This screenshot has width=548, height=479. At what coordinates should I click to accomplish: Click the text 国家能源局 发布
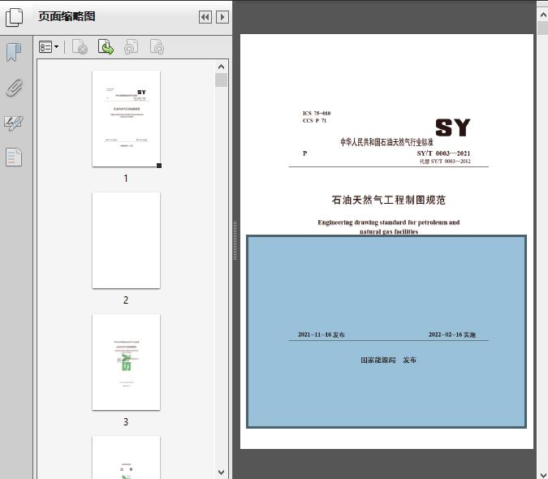(388, 360)
